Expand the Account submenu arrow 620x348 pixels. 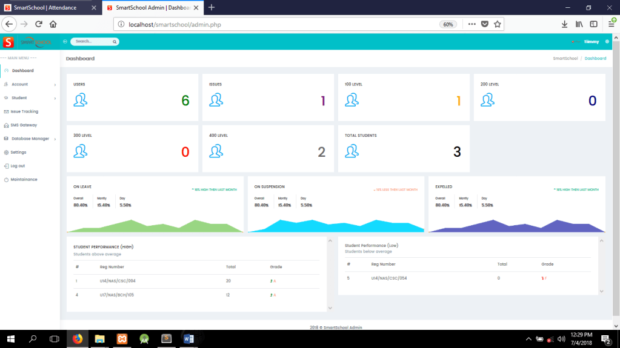click(x=55, y=85)
